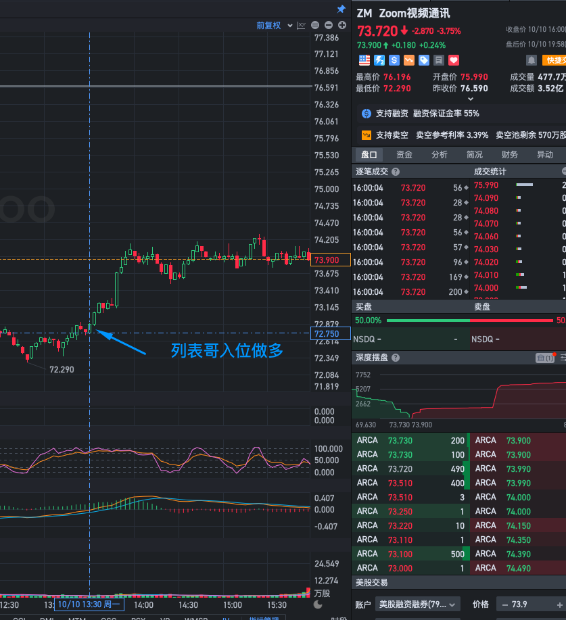
Task: Click the 73.900 price label on chart axis
Action: pos(331,260)
